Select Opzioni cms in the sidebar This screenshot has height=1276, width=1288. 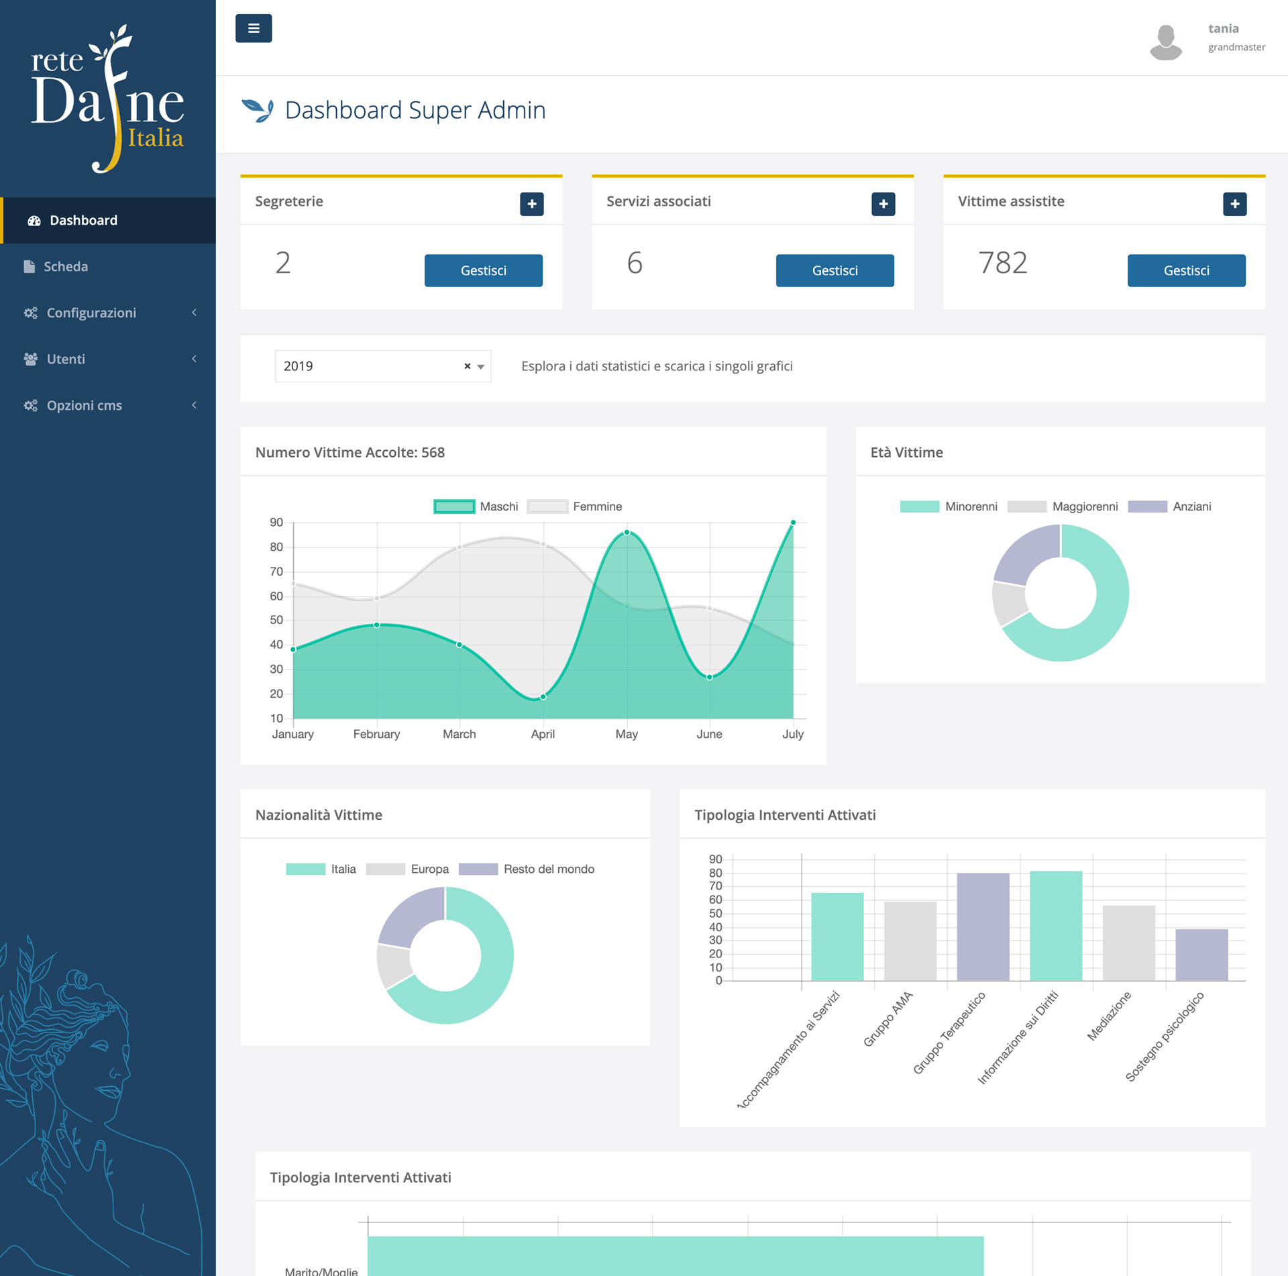[x=108, y=405]
